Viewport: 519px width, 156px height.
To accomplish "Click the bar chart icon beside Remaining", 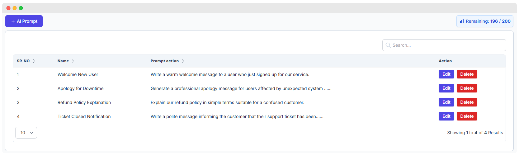I will tap(462, 21).
